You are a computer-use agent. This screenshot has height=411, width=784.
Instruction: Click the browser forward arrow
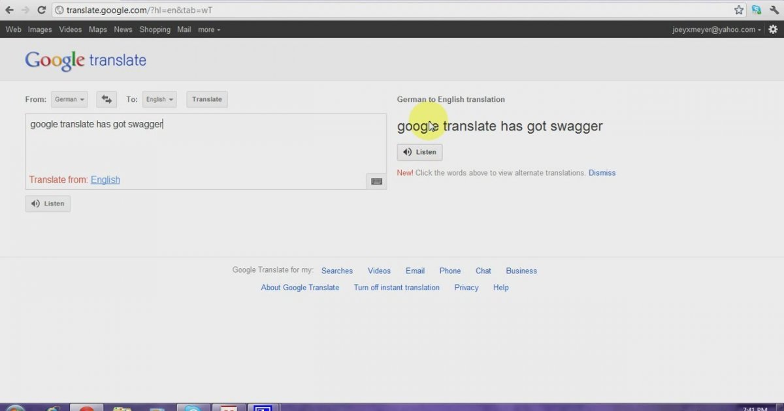pyautogui.click(x=25, y=10)
